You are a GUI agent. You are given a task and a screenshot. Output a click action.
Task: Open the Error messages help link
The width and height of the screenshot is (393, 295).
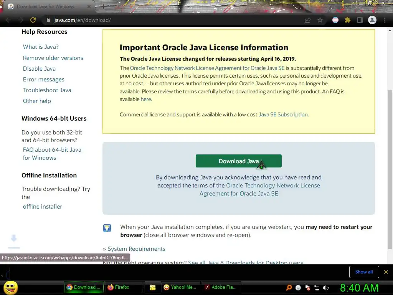coord(44,80)
